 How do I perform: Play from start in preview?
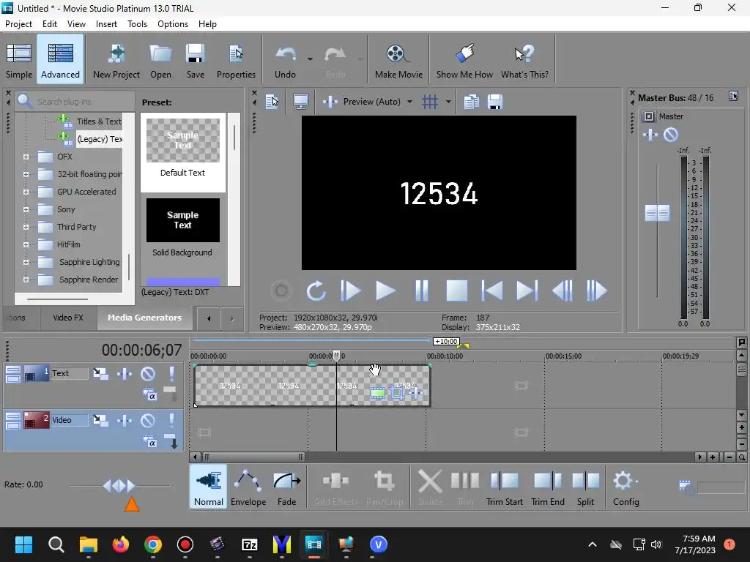[351, 291]
